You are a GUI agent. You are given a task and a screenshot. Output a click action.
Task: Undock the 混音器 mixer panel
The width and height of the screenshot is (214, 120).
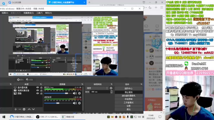(x=82, y=84)
